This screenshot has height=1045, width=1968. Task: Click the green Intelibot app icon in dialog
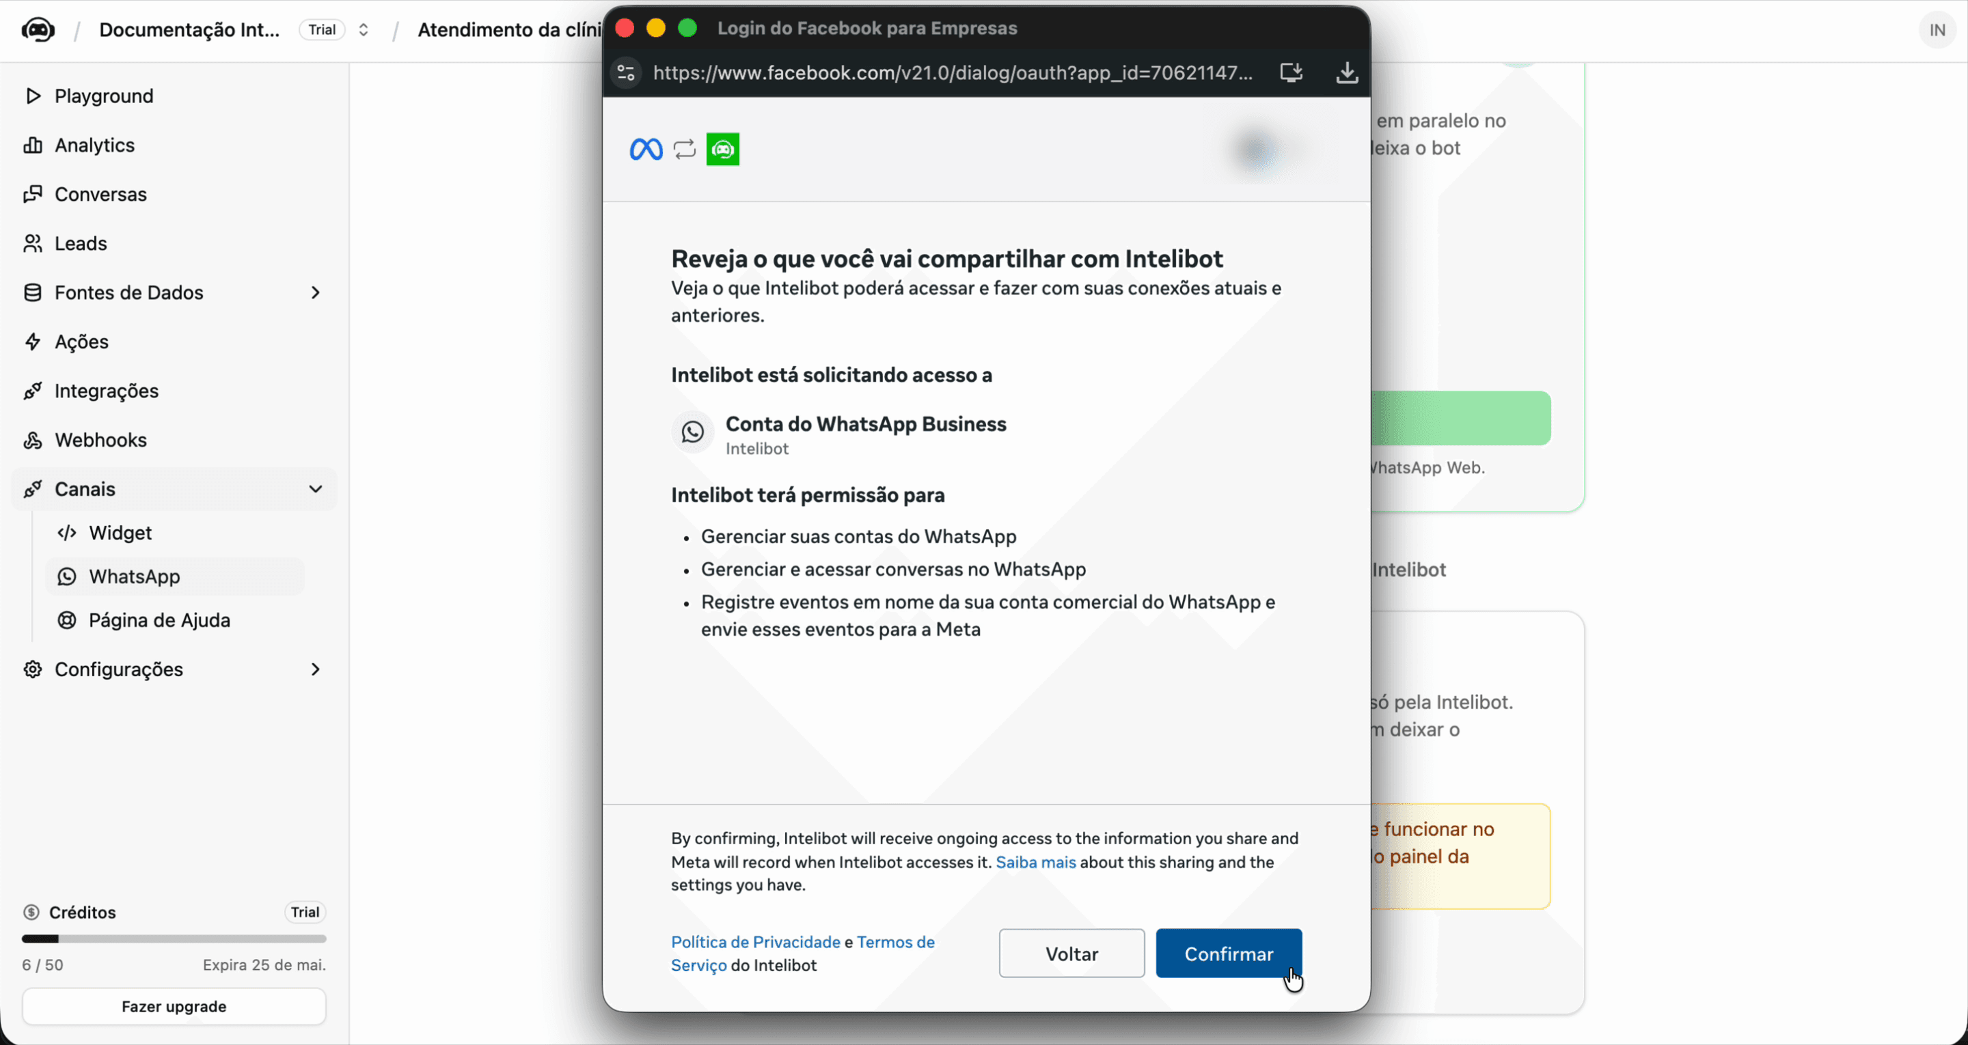point(723,149)
